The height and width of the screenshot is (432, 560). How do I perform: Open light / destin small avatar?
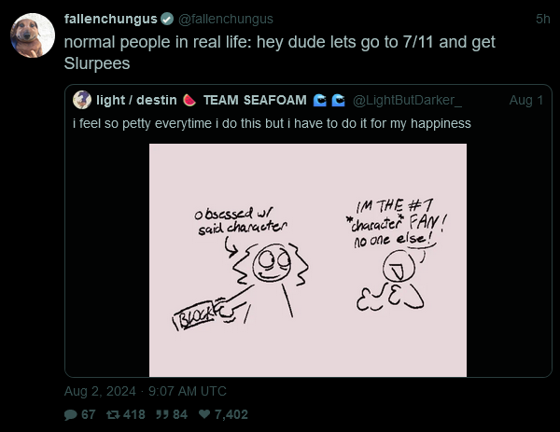coord(82,100)
